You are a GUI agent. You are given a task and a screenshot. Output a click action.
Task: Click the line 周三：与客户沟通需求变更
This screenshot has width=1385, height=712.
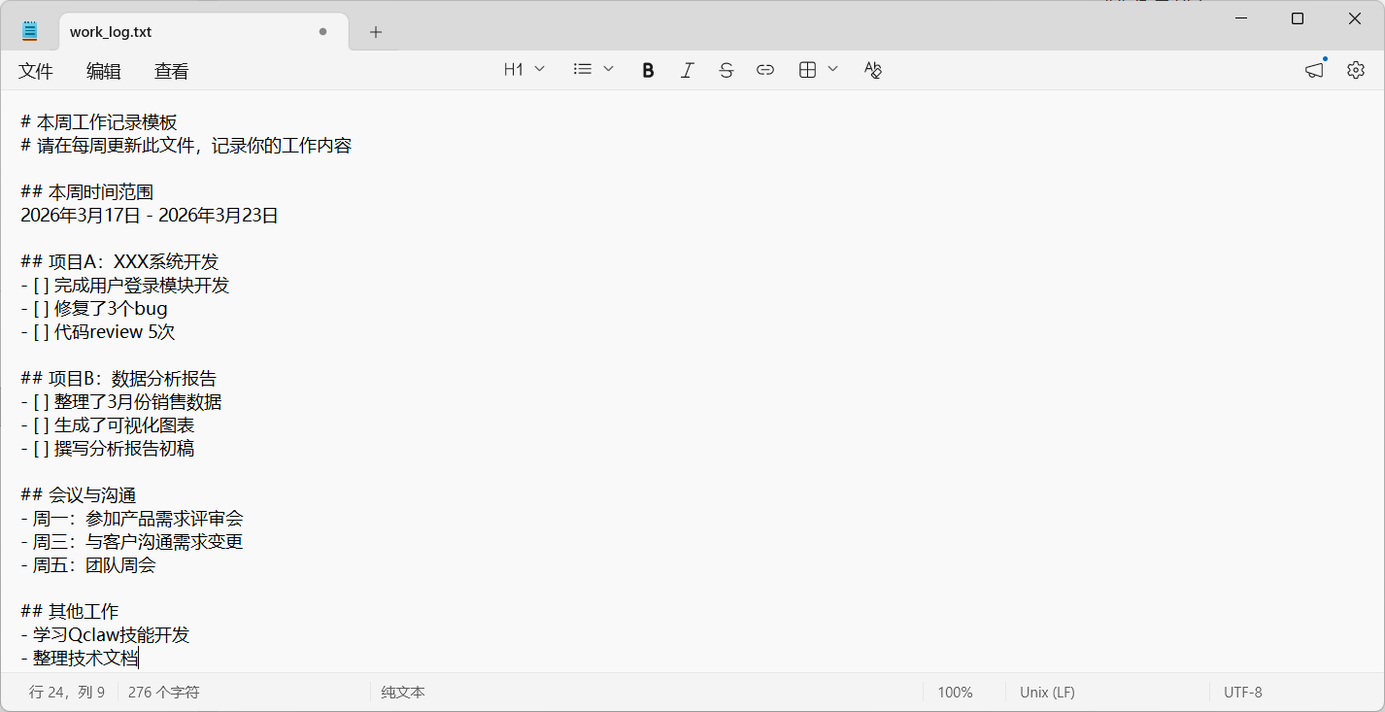click(x=138, y=542)
